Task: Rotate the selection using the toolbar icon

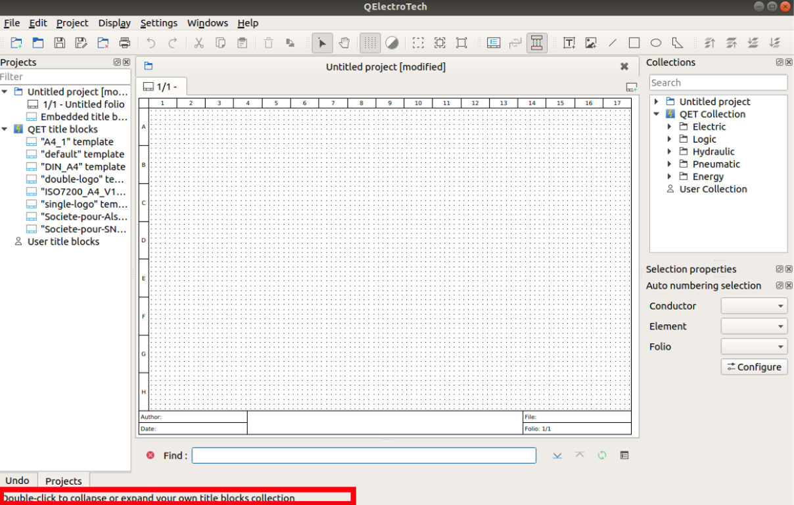Action: (x=290, y=43)
